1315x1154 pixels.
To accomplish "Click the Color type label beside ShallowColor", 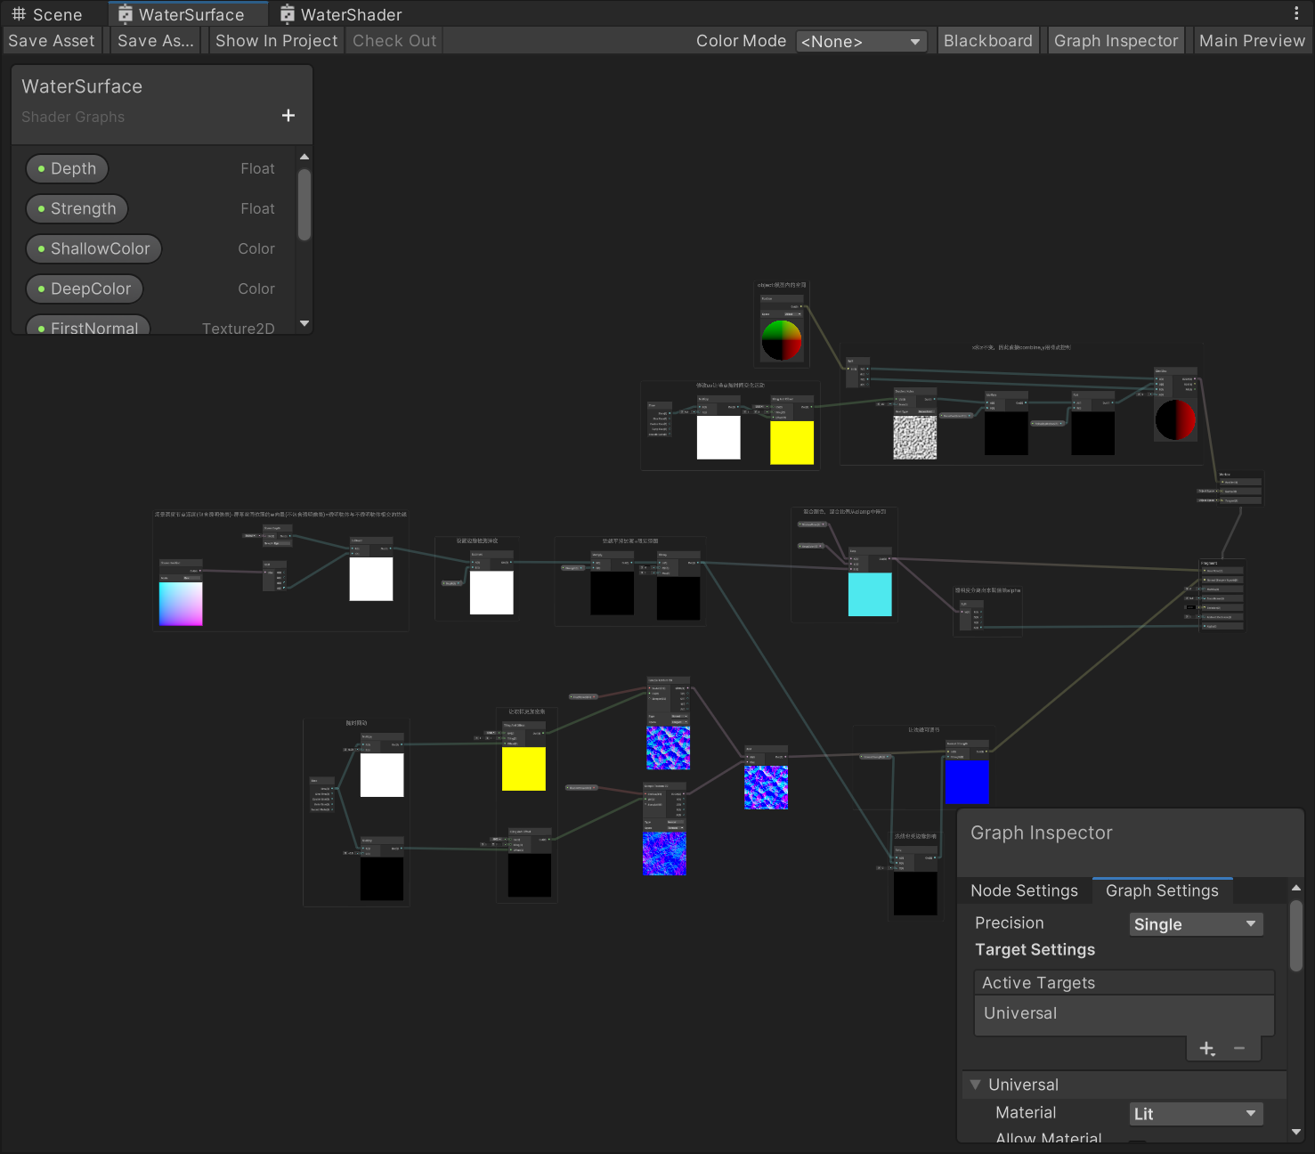I will (256, 248).
